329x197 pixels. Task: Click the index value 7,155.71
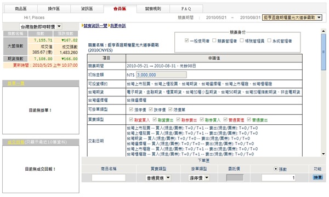click(43, 40)
